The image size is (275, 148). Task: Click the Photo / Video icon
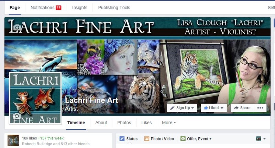point(146,139)
